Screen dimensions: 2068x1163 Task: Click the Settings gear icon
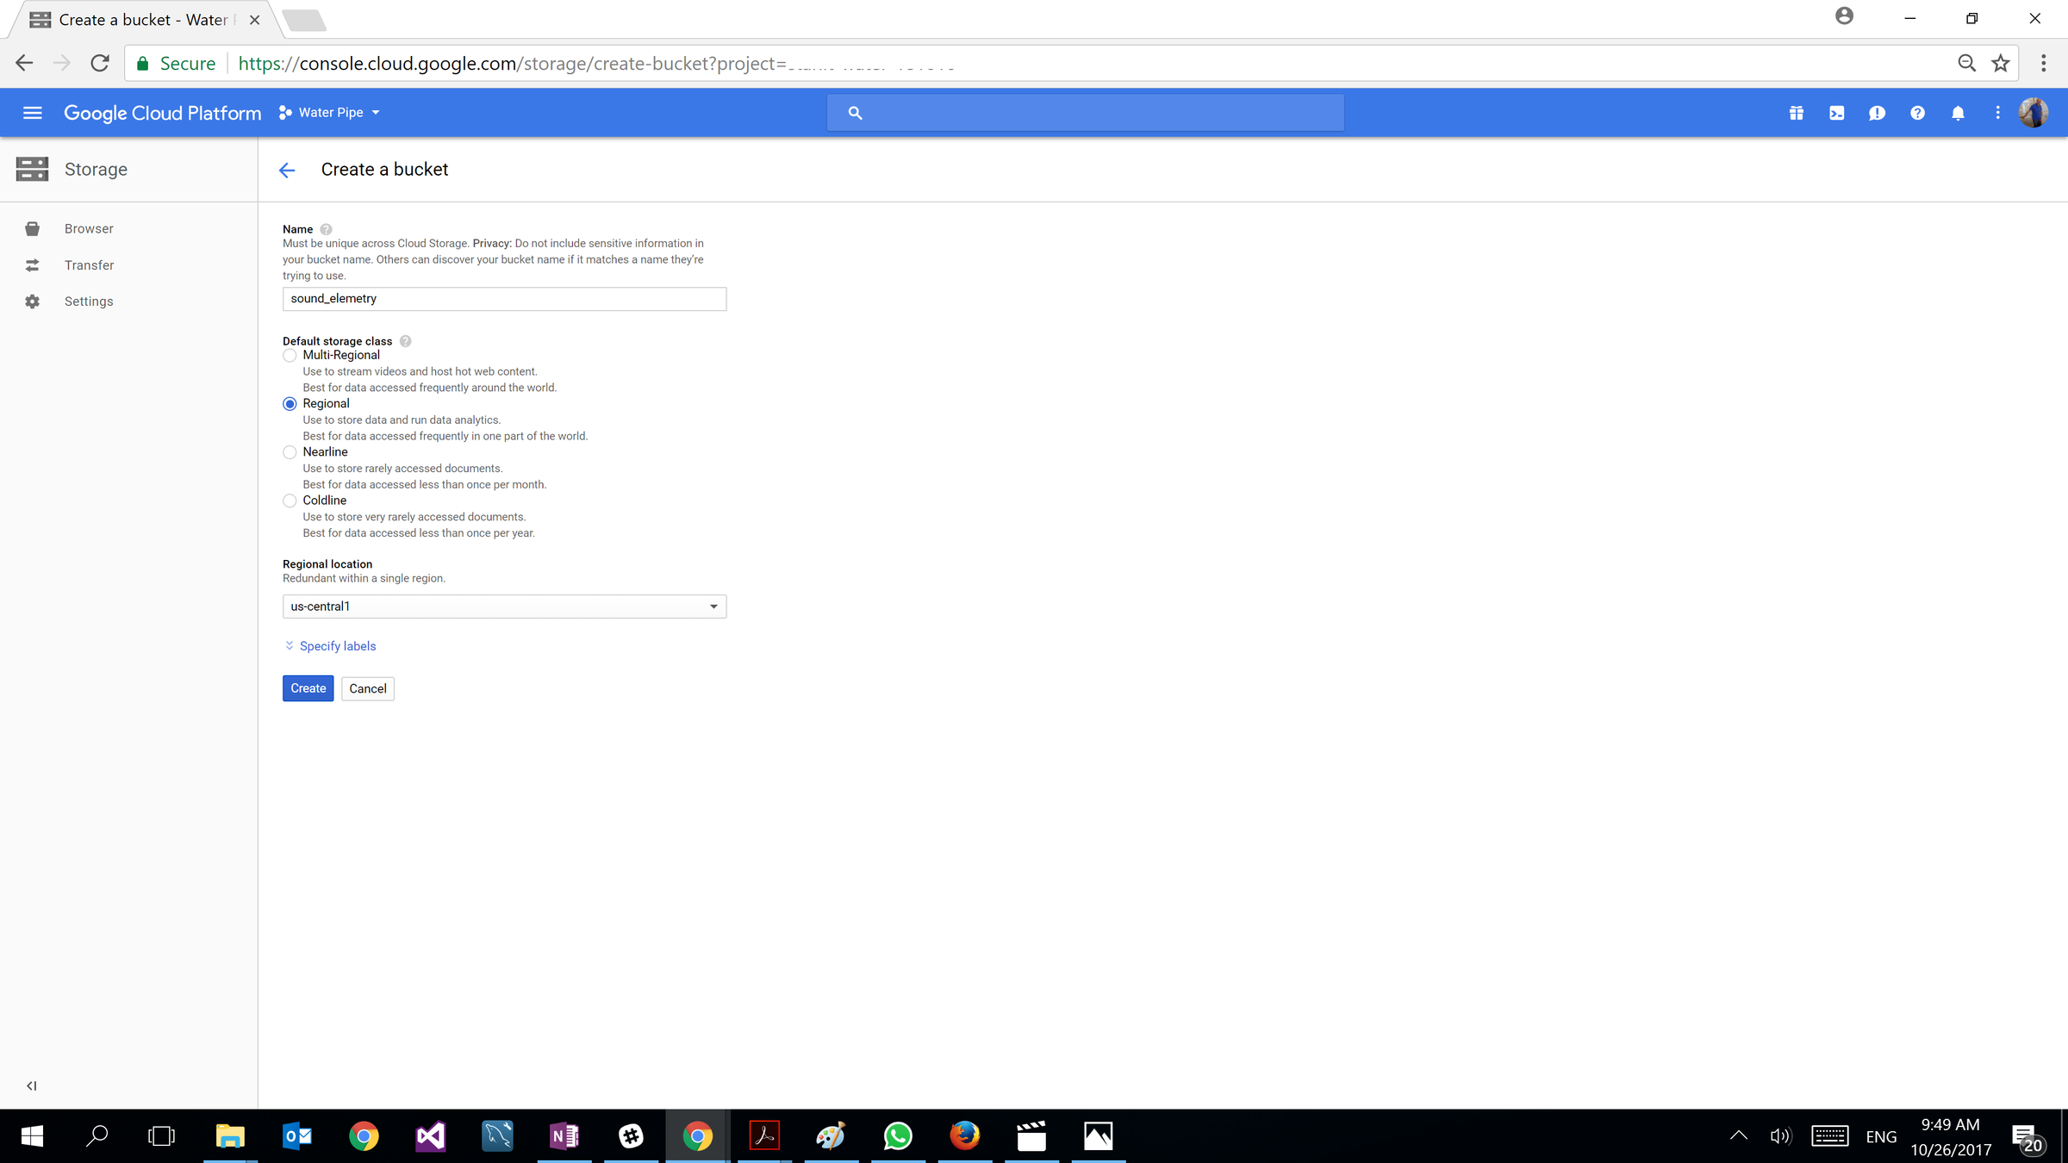[32, 302]
